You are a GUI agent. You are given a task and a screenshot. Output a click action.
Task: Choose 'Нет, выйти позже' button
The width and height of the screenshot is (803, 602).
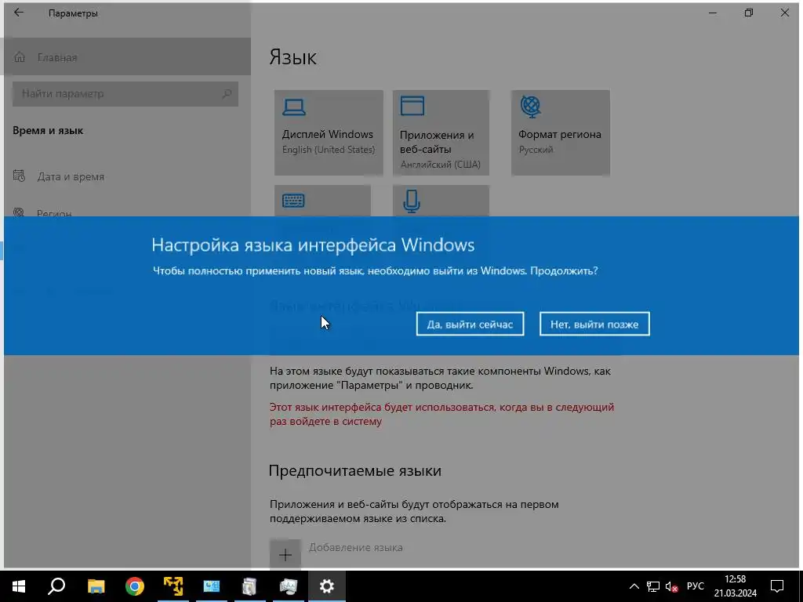(x=594, y=324)
